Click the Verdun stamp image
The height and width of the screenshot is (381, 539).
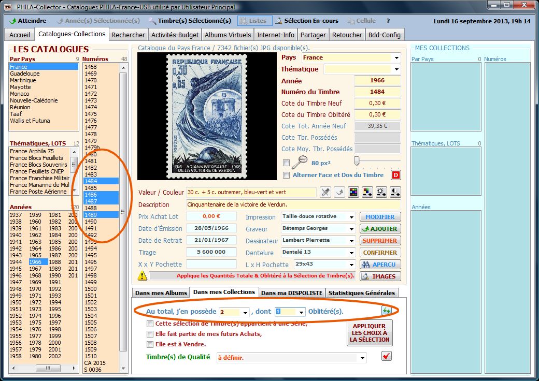click(207, 116)
